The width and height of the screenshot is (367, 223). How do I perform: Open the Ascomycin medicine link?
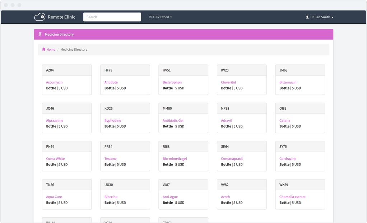point(54,82)
